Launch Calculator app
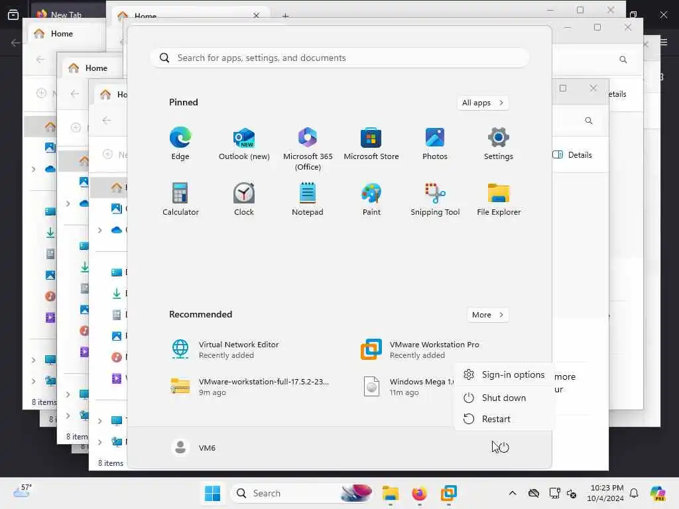The height and width of the screenshot is (509, 679). coord(180,199)
